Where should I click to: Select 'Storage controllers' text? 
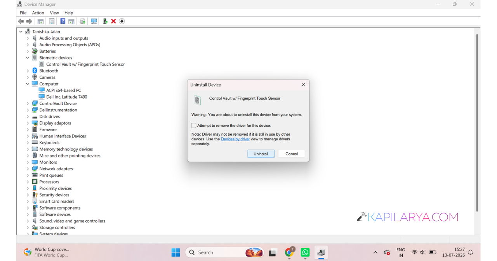pos(57,228)
